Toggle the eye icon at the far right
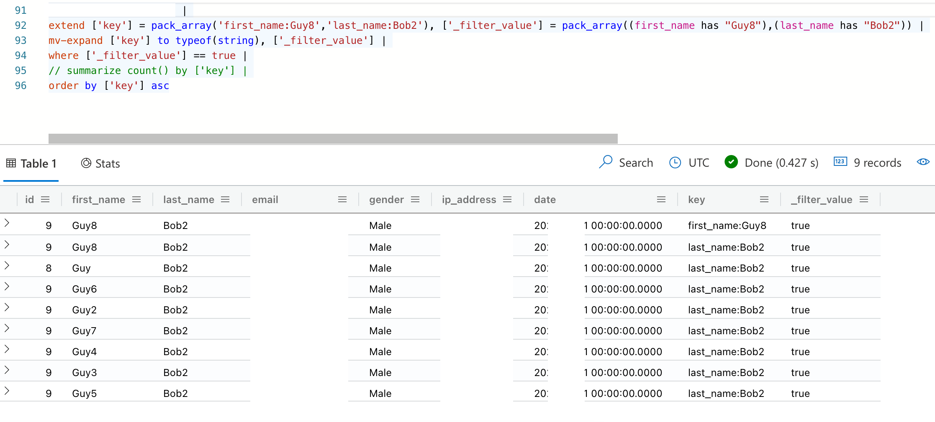The height and width of the screenshot is (422, 935). pos(923,162)
